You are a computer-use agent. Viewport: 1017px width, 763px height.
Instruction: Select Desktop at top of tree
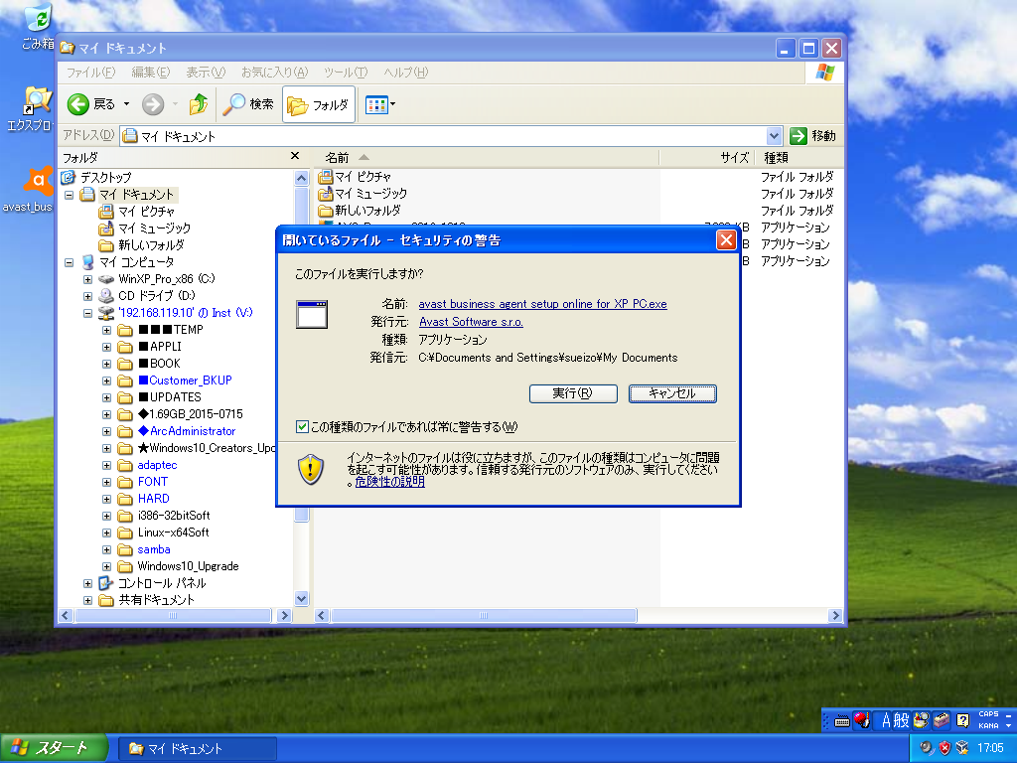pos(105,177)
